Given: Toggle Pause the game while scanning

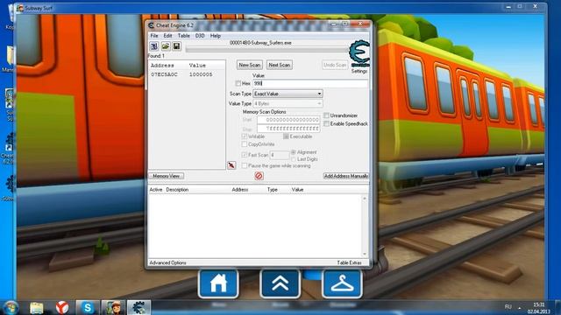Looking at the screenshot, I should click(244, 165).
